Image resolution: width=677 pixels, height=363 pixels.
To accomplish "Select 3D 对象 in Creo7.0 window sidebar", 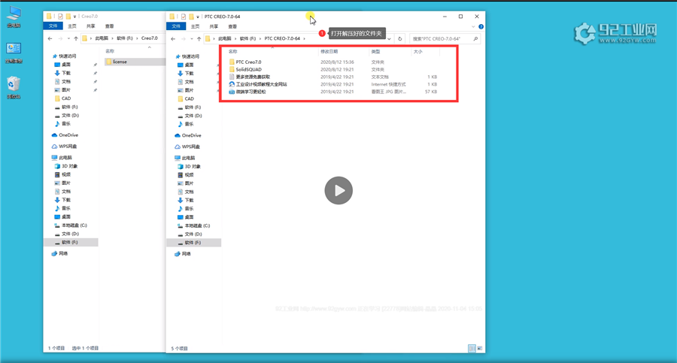I will point(66,166).
